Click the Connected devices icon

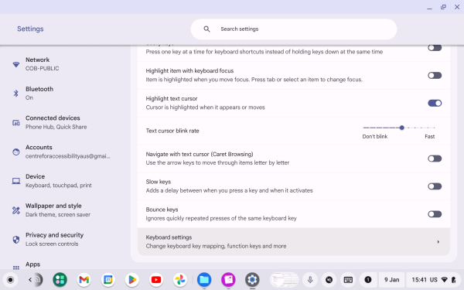click(x=16, y=122)
